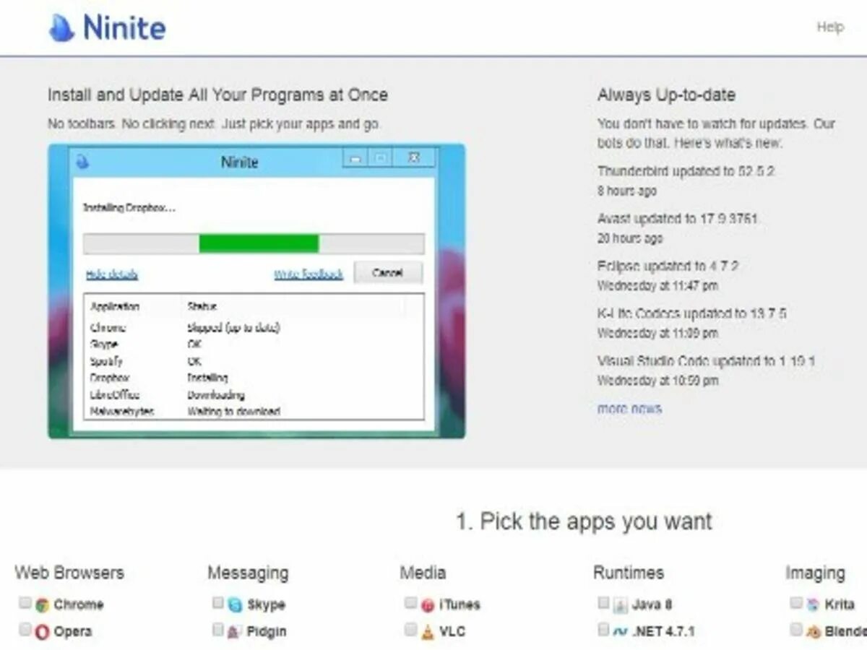The image size is (867, 650).
Task: Click the Hide details link
Action: coord(112,274)
